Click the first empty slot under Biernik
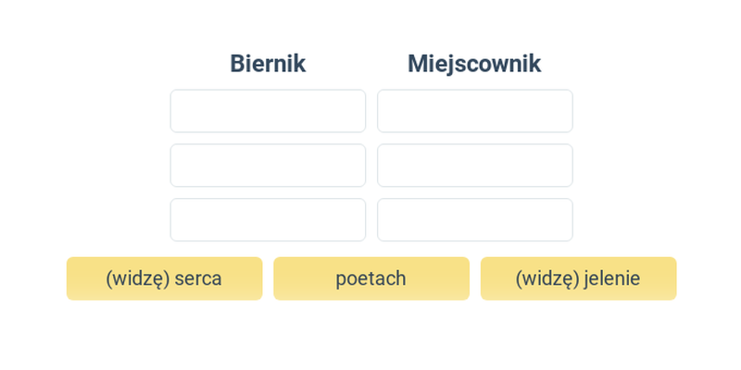The height and width of the screenshot is (370, 741). [268, 111]
